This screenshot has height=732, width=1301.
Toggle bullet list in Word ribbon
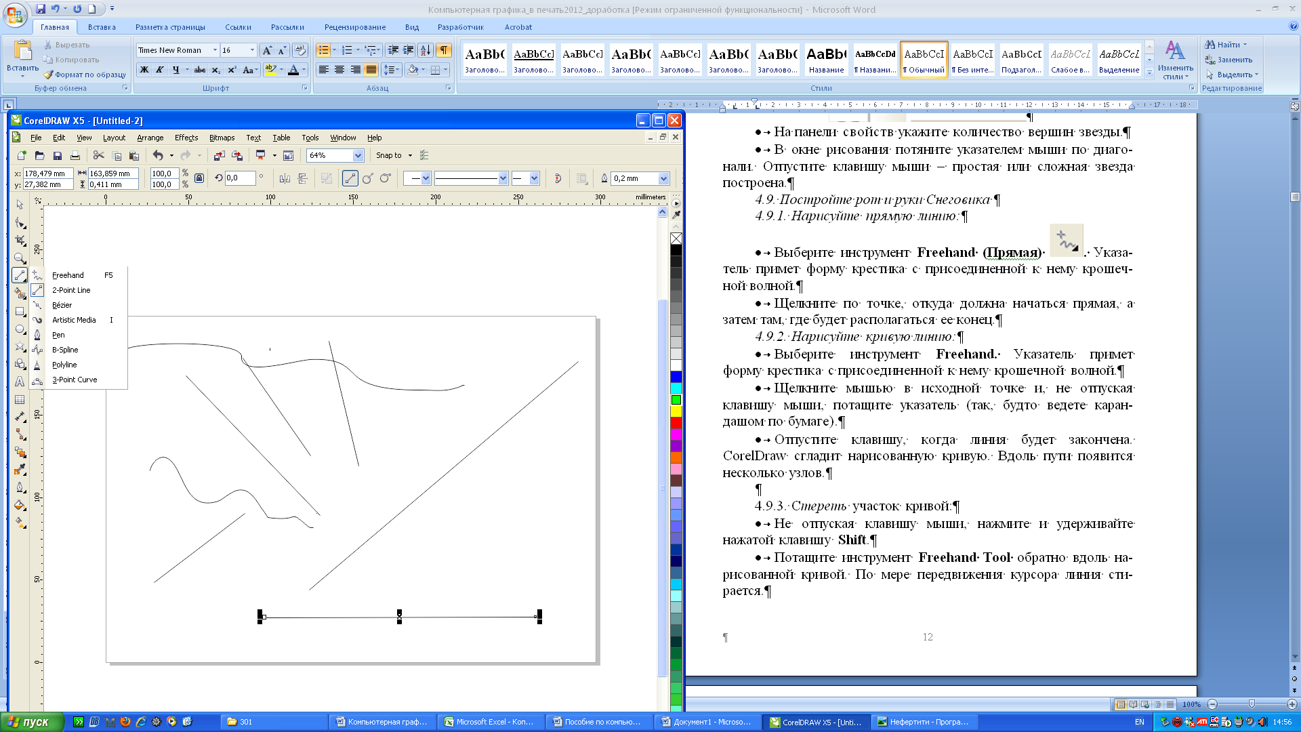click(324, 50)
